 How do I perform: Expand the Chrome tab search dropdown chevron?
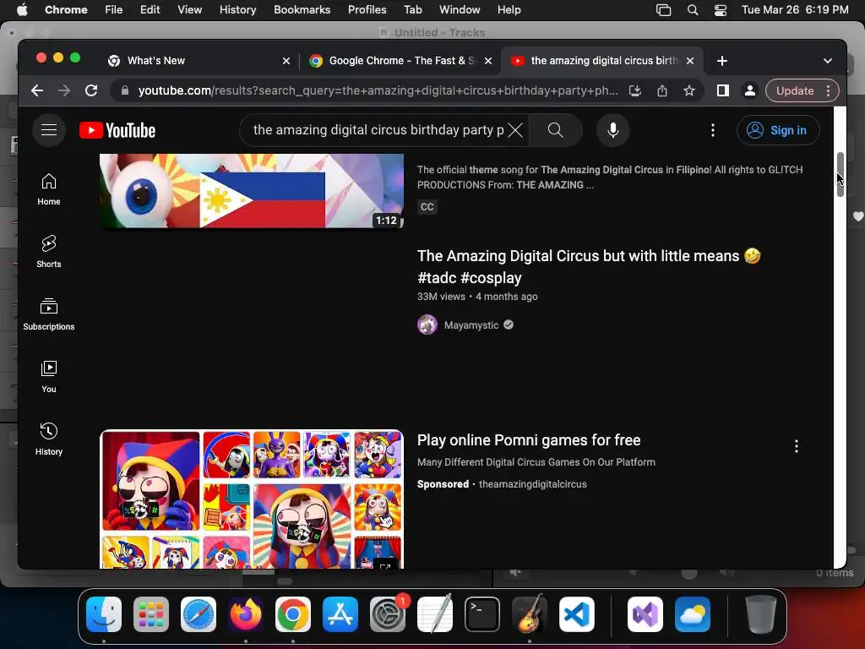[x=828, y=61]
